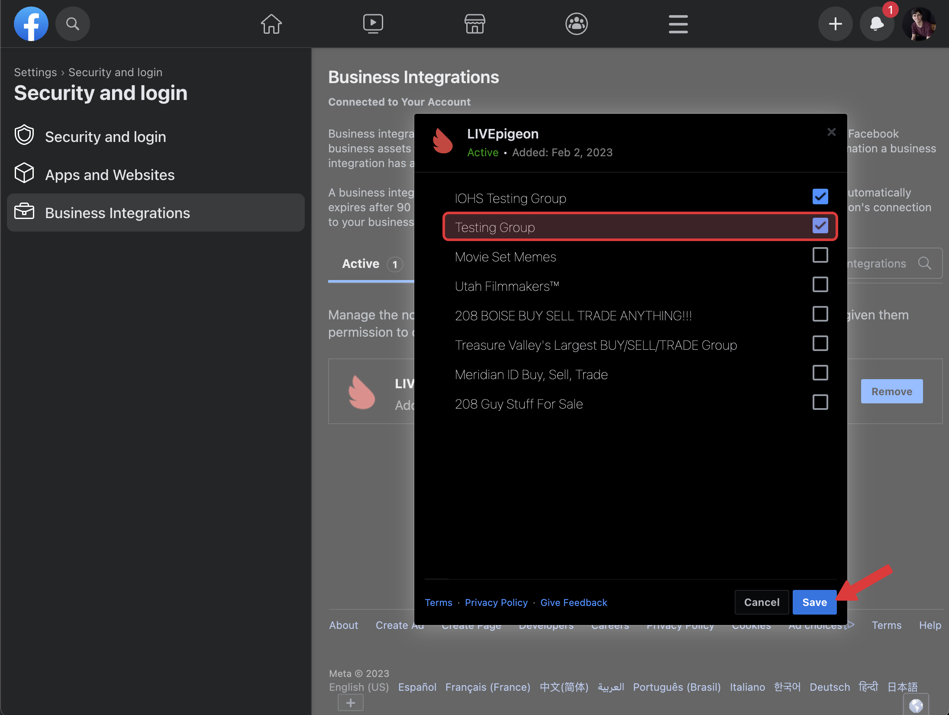This screenshot has height=715, width=949.
Task: Enable the Utah Filmmakers checkbox
Action: pos(820,285)
